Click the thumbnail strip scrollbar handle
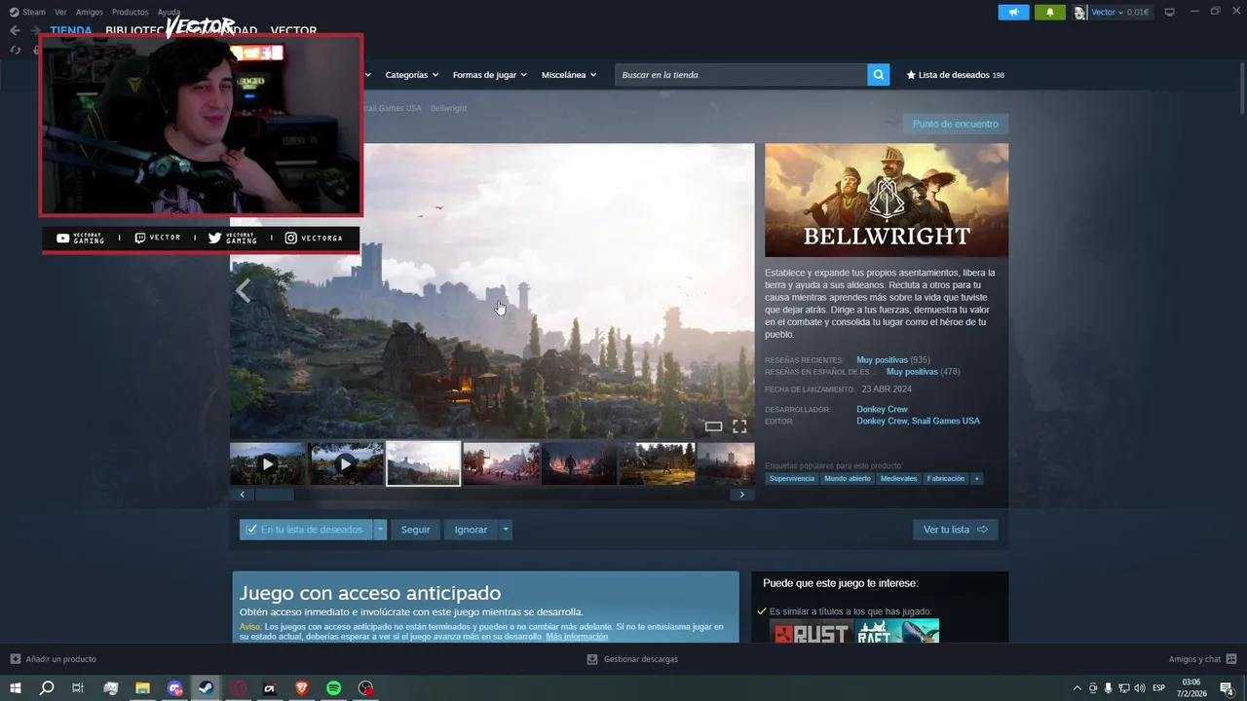Viewport: 1247px width, 701px height. (274, 495)
